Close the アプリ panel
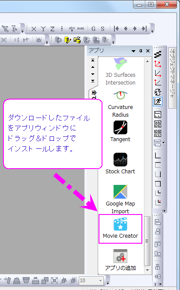This screenshot has width=180, height=290. pos(148,51)
